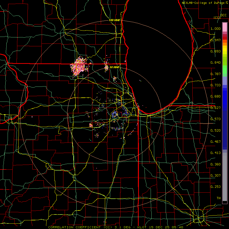The height and width of the screenshot is (229, 229).
Task: Click the 0.360 legend value
Action: [216, 164]
